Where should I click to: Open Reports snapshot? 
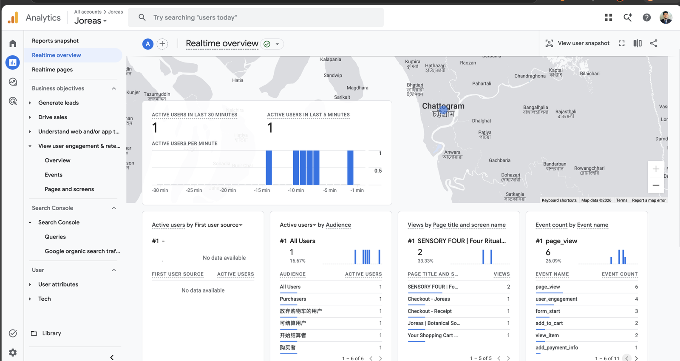(55, 41)
